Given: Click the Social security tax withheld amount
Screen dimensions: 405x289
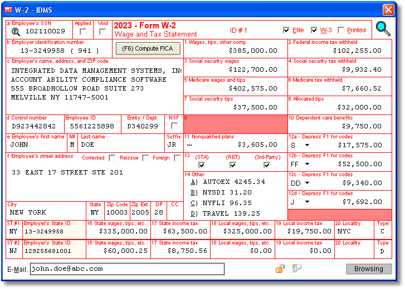Looking at the screenshot, I should [x=362, y=69].
